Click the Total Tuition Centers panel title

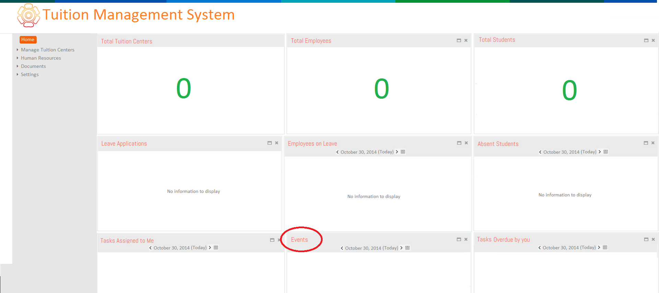click(126, 41)
